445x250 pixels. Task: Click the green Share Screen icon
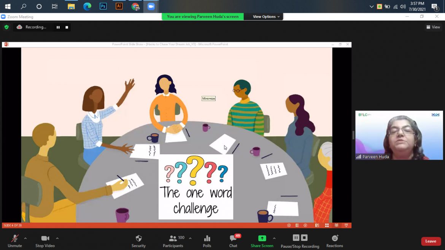(262, 238)
